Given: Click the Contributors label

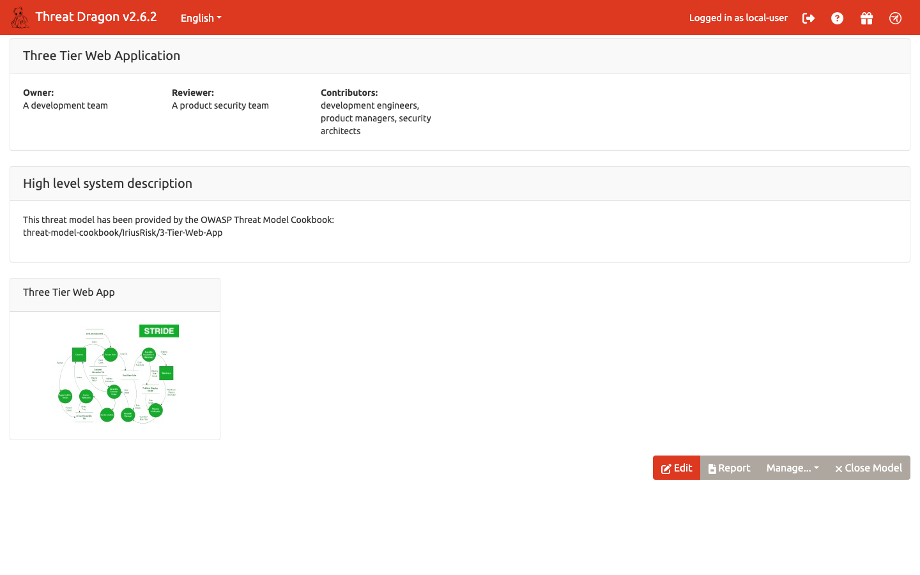Looking at the screenshot, I should click(349, 93).
